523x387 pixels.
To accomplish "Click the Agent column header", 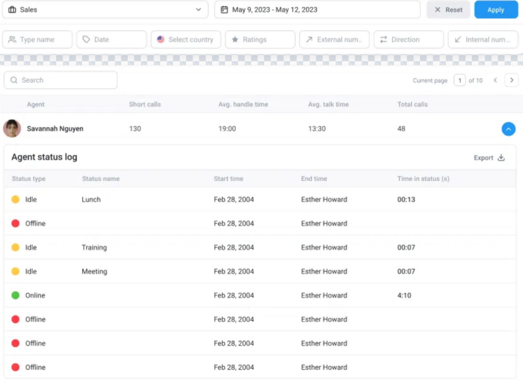I will (x=36, y=104).
